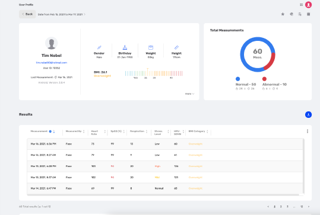Click the table's horizontal scrollbar
320x215 pixels.
[163, 195]
